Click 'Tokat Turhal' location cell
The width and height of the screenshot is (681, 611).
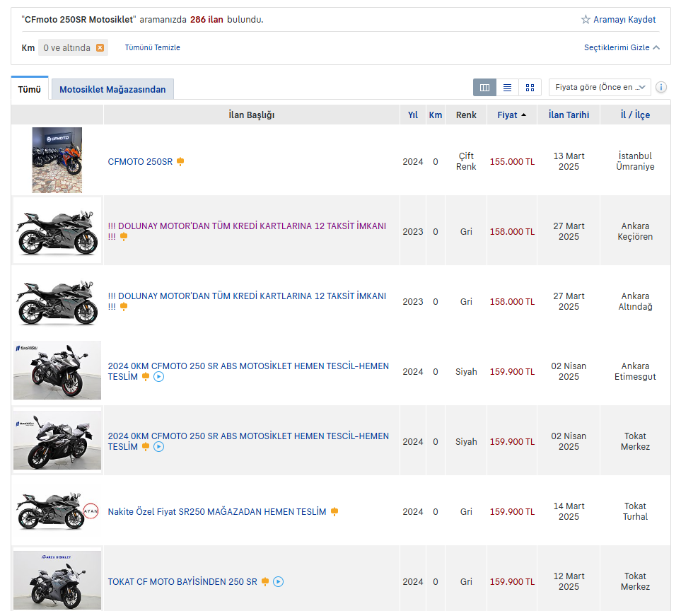point(635,511)
